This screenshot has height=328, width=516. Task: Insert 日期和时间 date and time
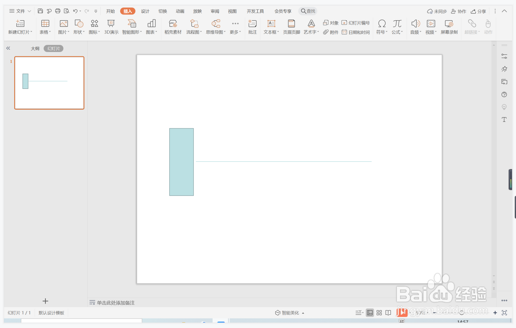[x=356, y=32]
